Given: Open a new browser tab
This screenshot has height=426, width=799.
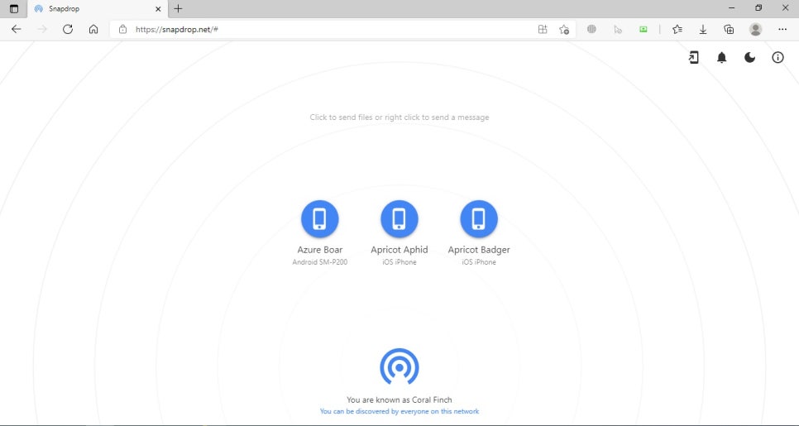Looking at the screenshot, I should 178,8.
